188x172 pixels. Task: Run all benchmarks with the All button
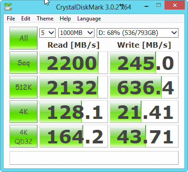tap(23, 38)
